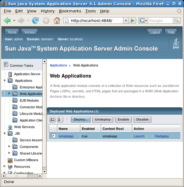Open the View menu

(32, 11)
